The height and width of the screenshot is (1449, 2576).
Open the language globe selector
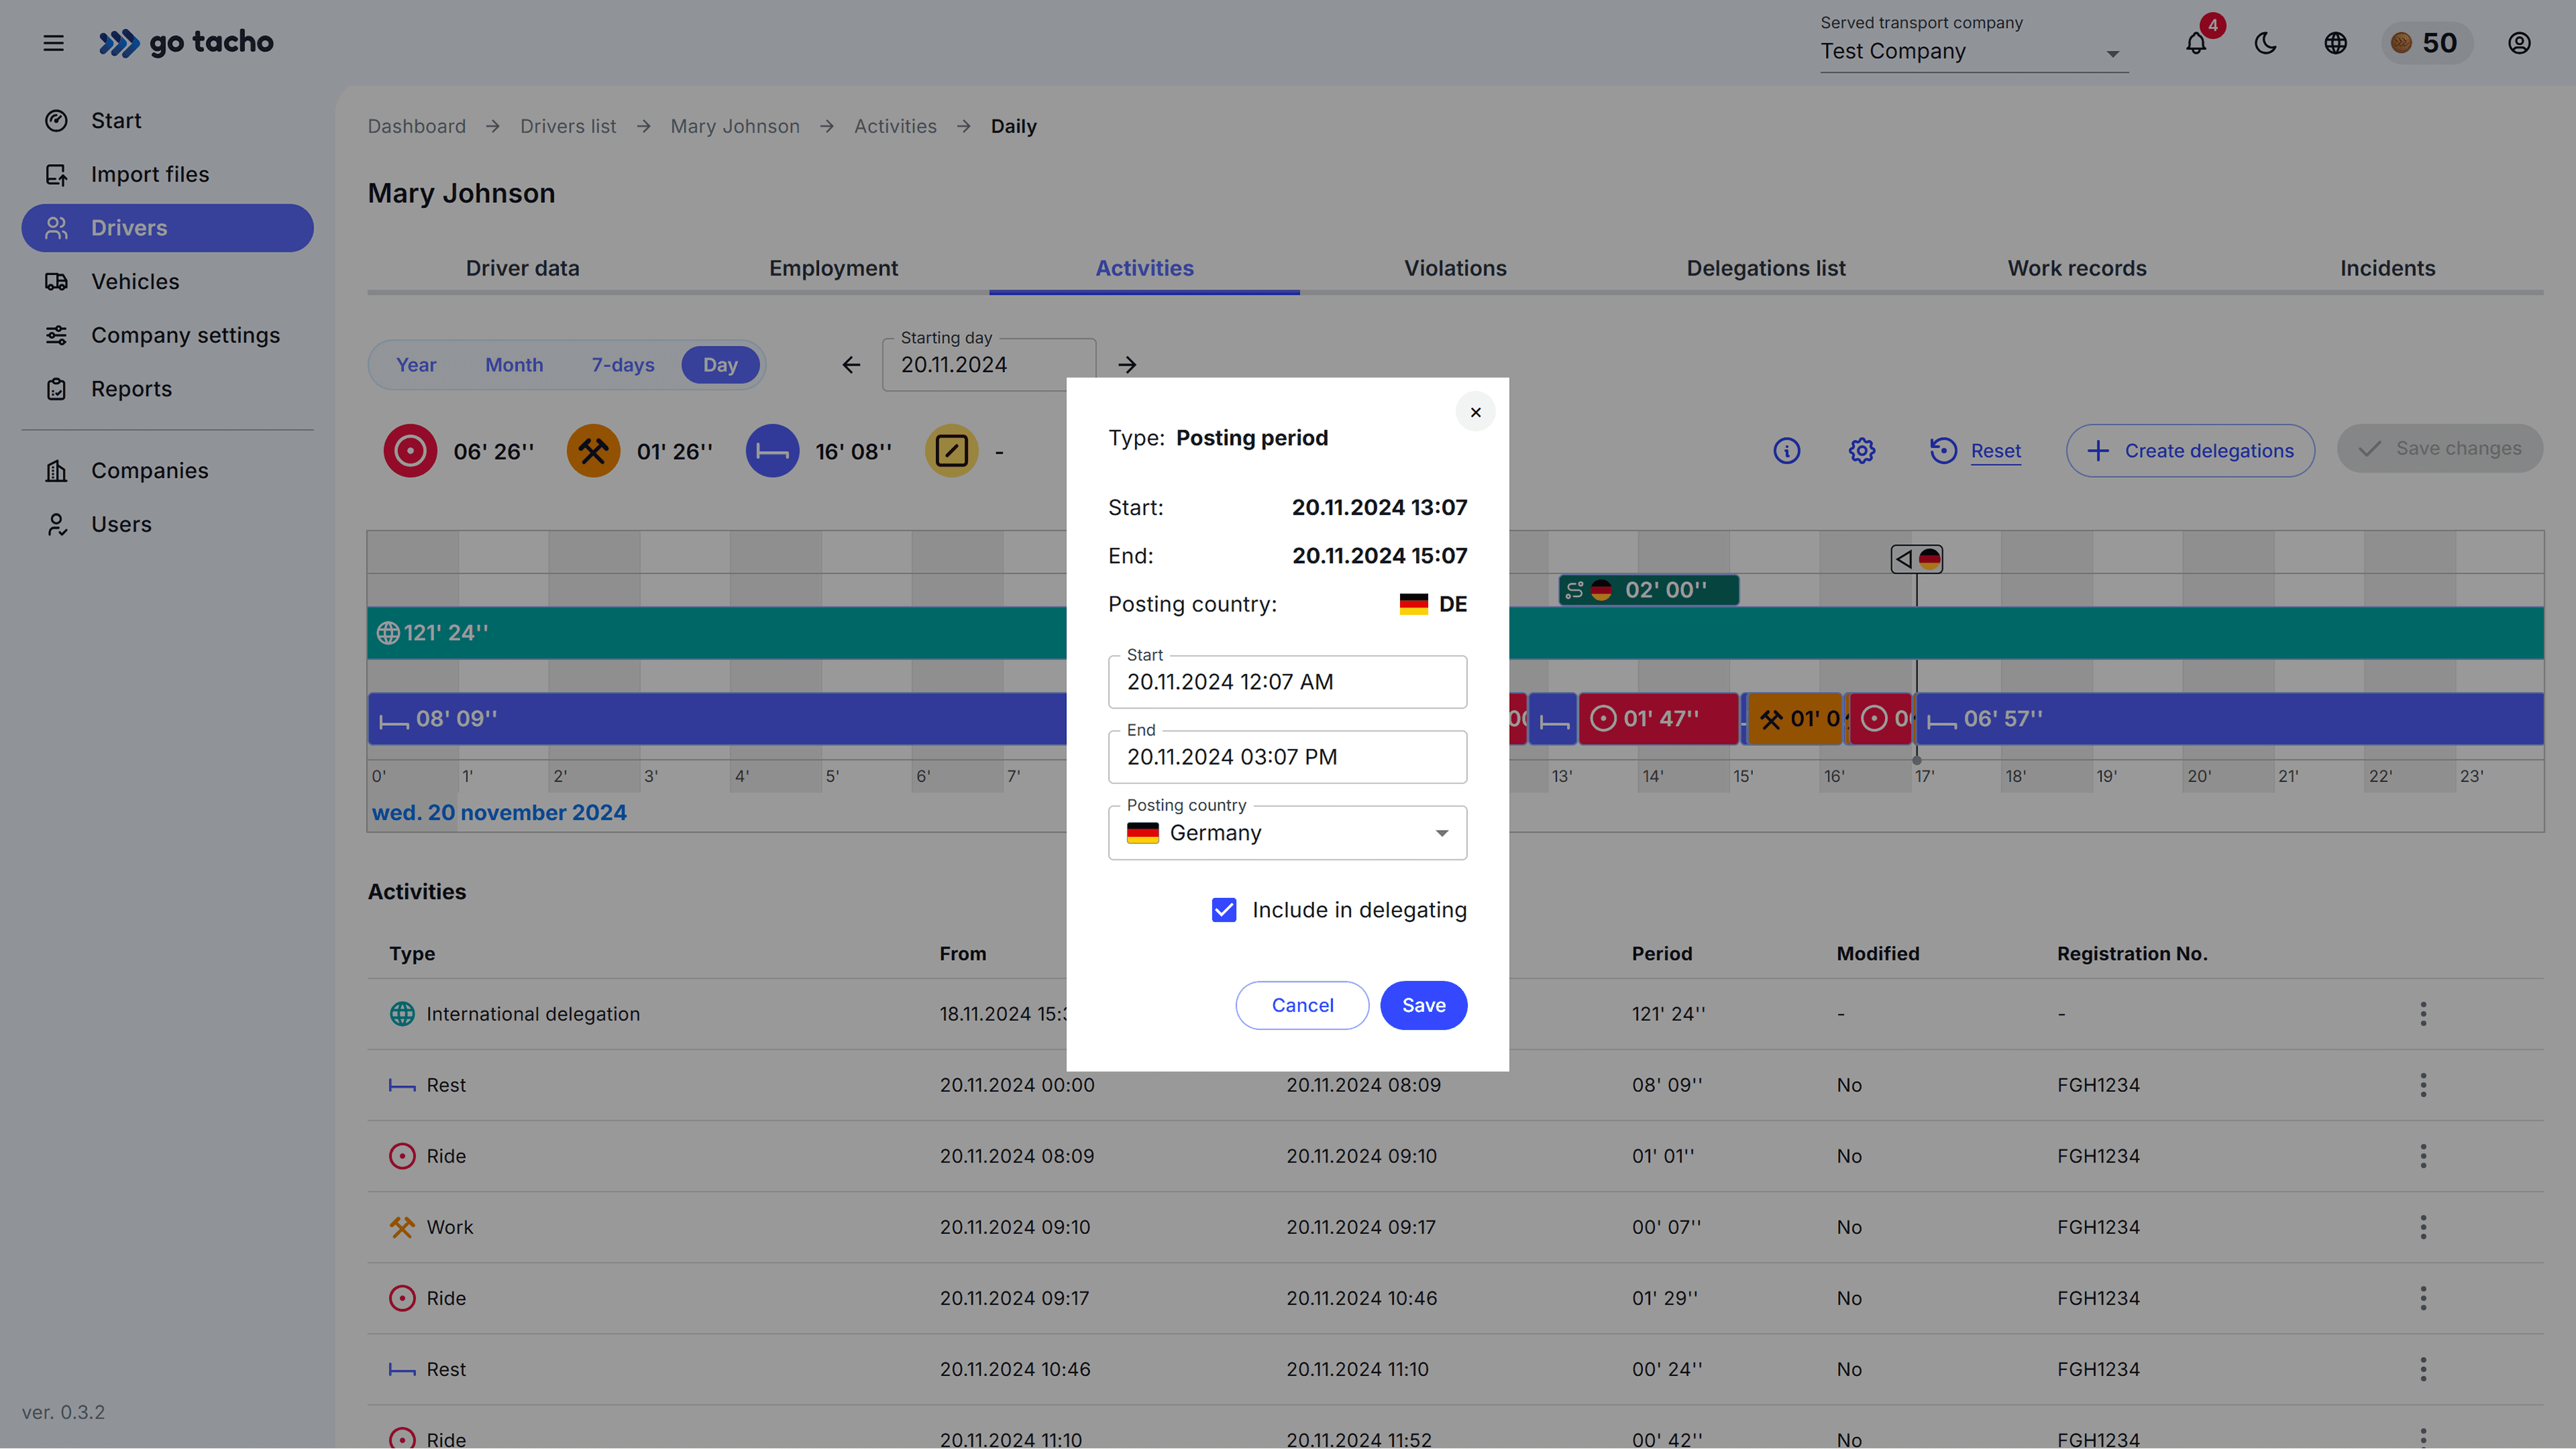point(2336,43)
